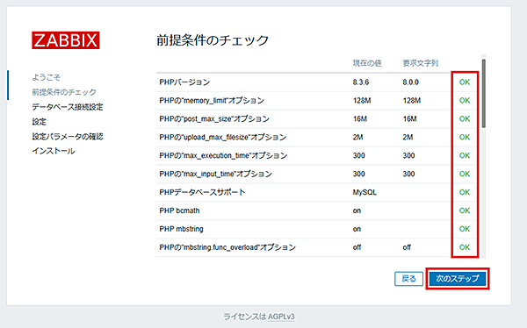Click the PHPバージョン row label
The height and width of the screenshot is (328, 527).
pos(184,82)
